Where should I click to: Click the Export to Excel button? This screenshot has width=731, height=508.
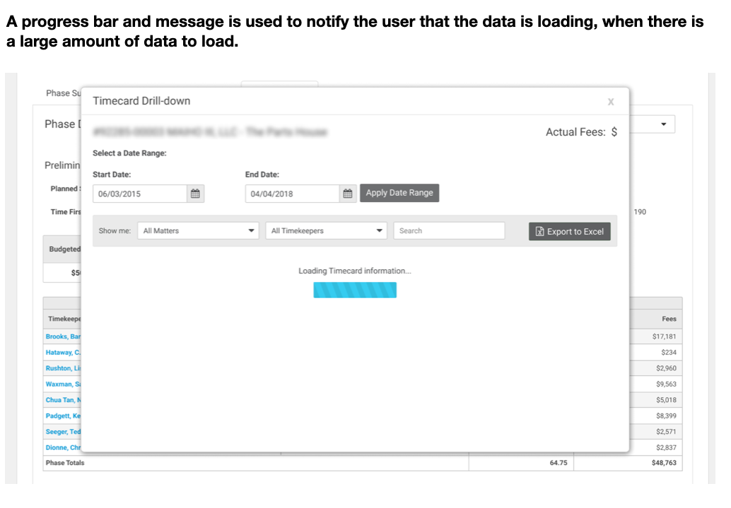tap(569, 232)
